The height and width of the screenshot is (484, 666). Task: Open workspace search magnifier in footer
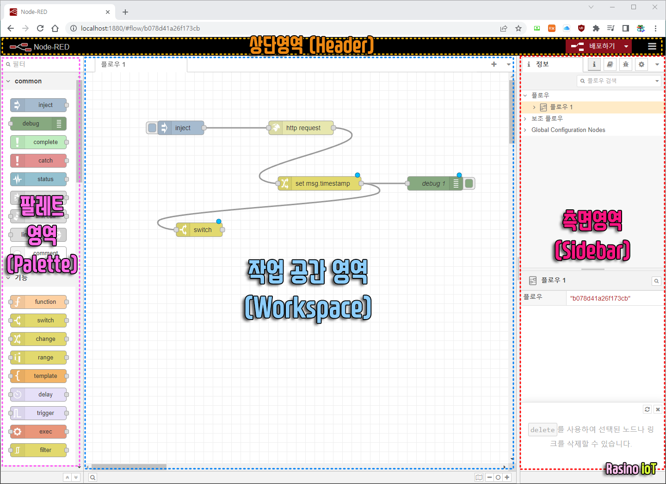[93, 478]
